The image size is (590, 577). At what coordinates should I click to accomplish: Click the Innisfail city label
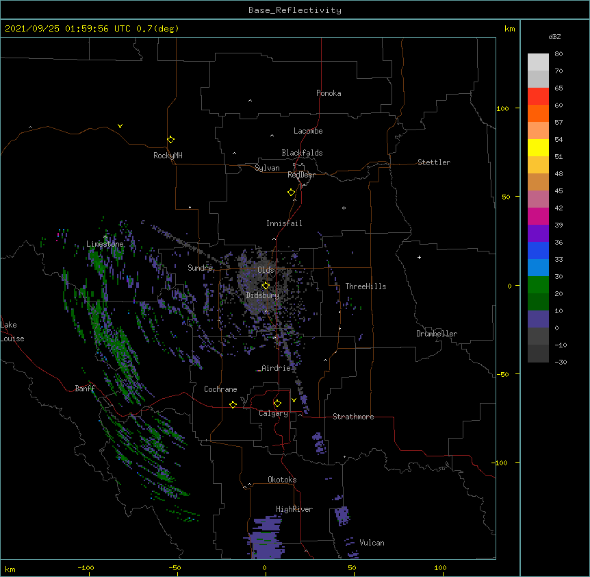[284, 223]
